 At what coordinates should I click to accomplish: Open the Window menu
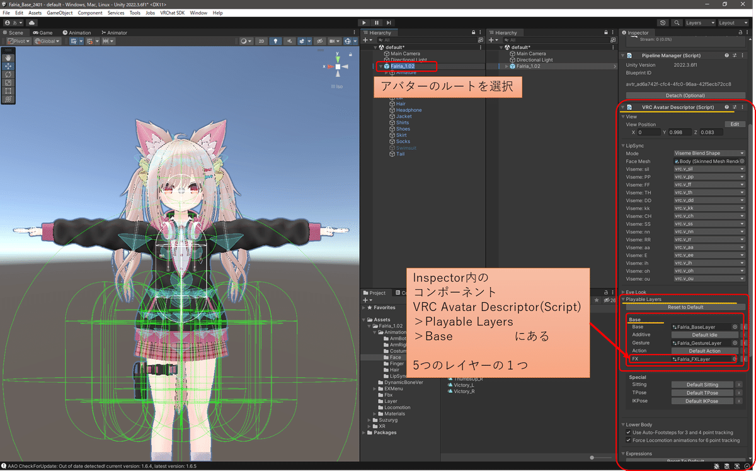pyautogui.click(x=198, y=13)
